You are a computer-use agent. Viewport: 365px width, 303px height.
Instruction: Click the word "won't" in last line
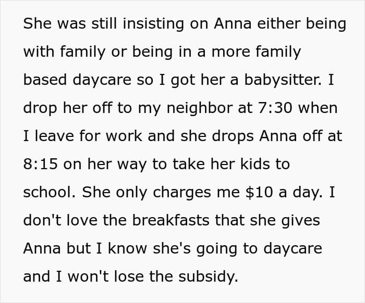[x=88, y=276]
